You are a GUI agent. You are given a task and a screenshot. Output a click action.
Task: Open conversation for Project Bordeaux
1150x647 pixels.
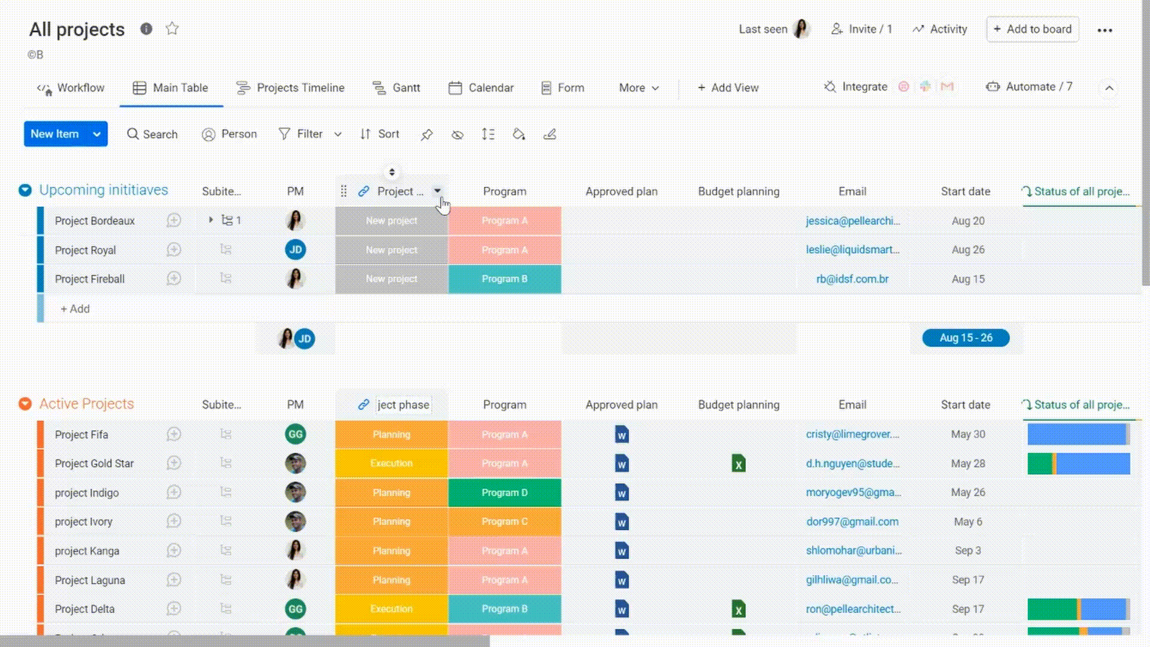tap(174, 220)
